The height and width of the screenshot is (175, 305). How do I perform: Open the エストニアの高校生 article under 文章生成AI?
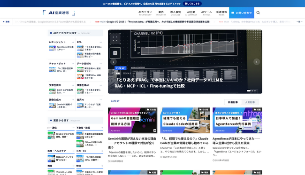coord(61,91)
